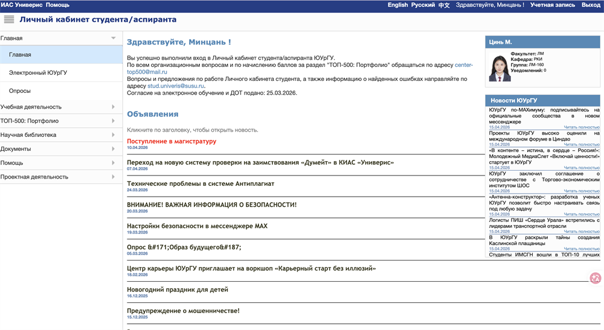Open Думейт plagiarism system announcement
Viewport: 604px width, 330px height.
click(260, 162)
